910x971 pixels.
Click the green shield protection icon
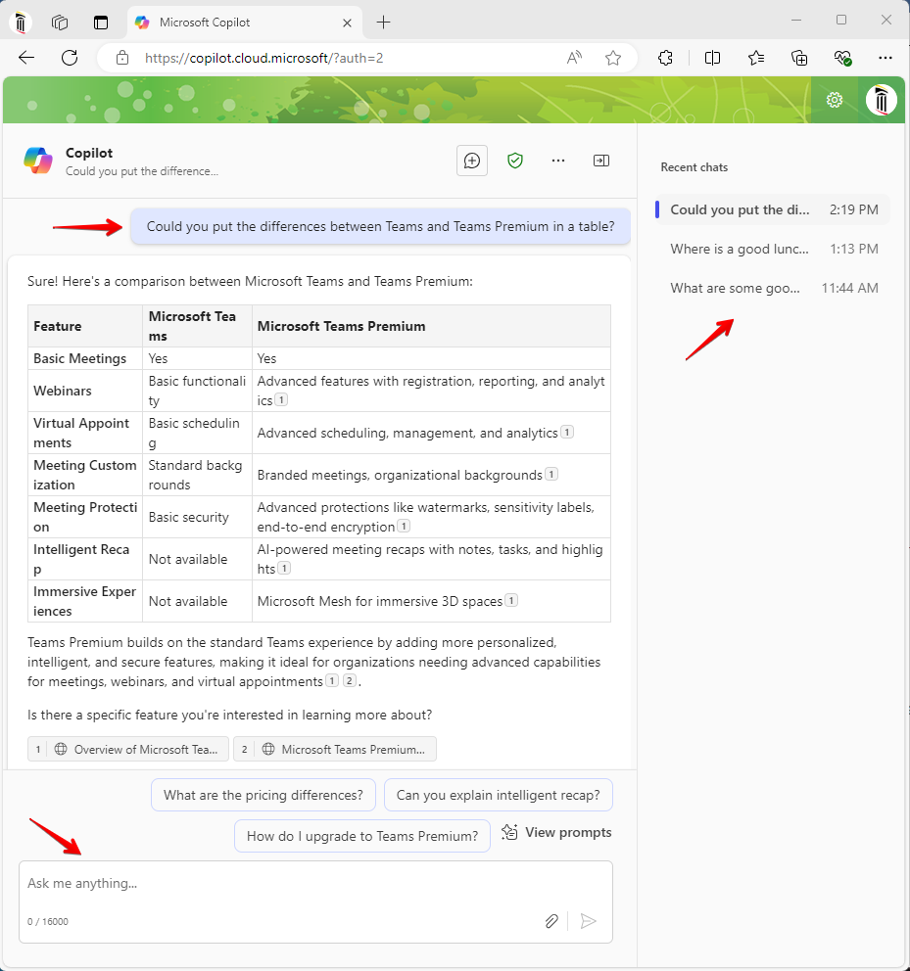(515, 161)
